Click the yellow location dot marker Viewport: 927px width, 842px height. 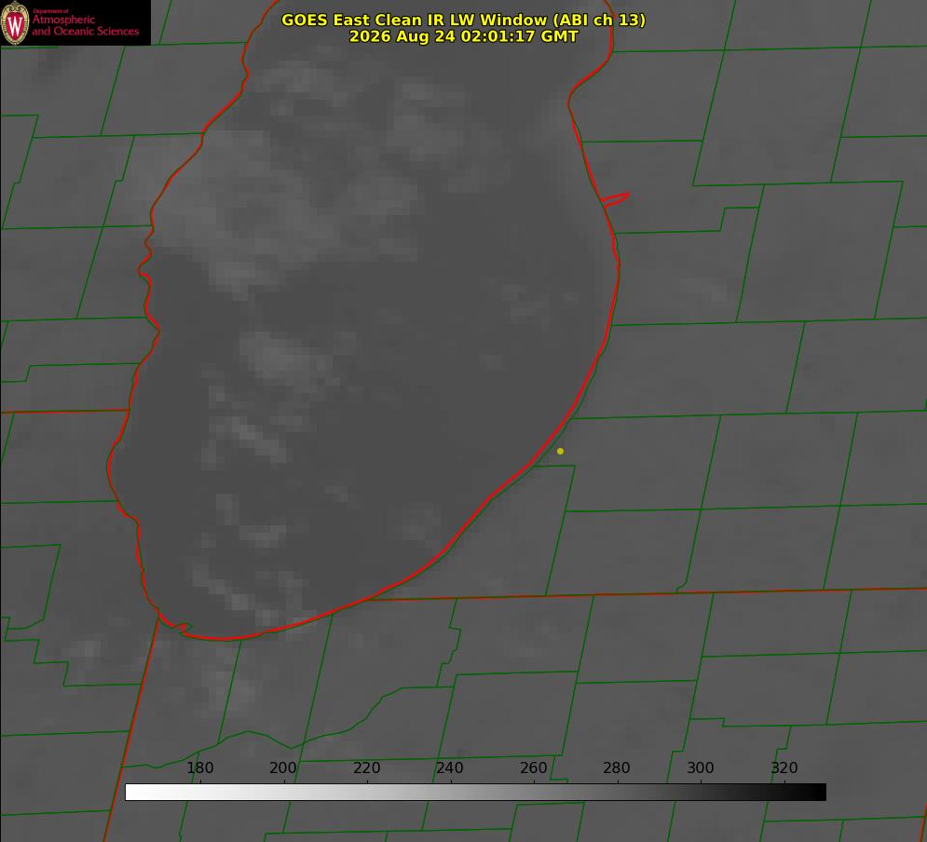560,451
